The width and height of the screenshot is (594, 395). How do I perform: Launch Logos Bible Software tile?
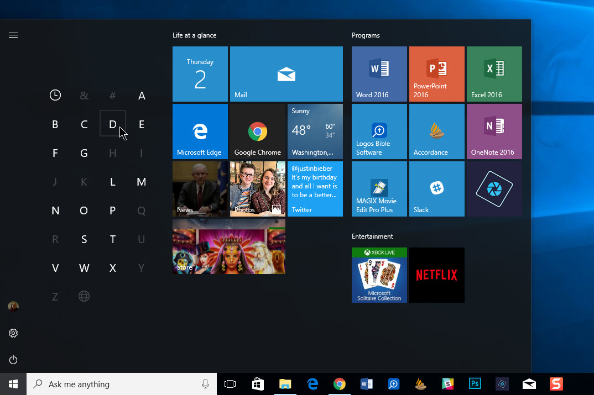pyautogui.click(x=379, y=131)
